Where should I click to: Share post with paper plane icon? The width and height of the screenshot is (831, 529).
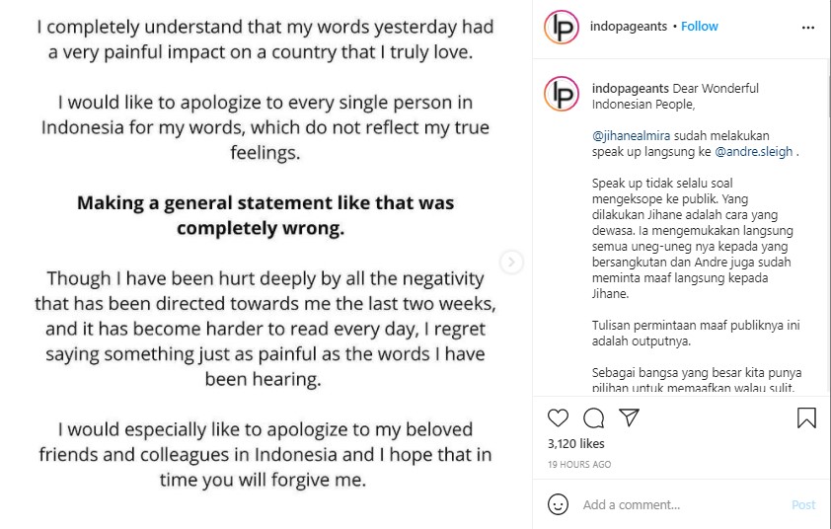coord(629,417)
